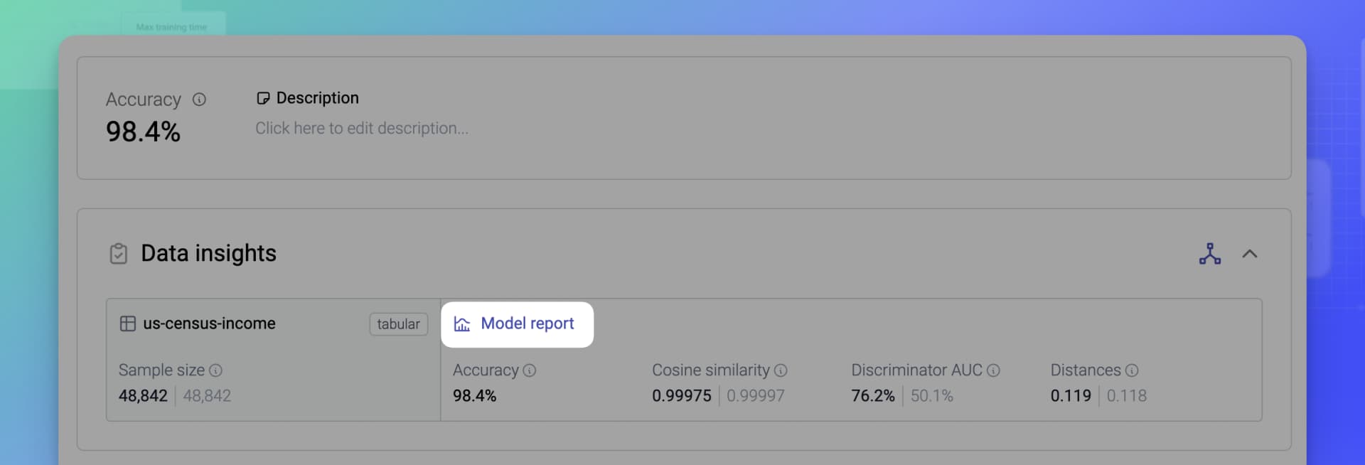
Task: Click the info icon beside the lower Accuracy metric
Action: (x=529, y=370)
